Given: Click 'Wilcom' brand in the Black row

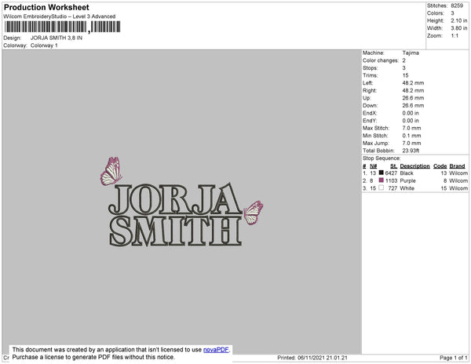Looking at the screenshot, I should (x=458, y=173).
